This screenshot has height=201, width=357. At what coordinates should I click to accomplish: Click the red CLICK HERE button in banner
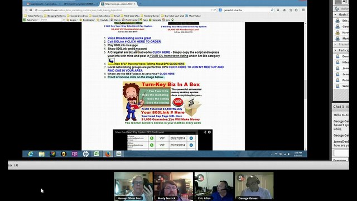tap(178, 102)
